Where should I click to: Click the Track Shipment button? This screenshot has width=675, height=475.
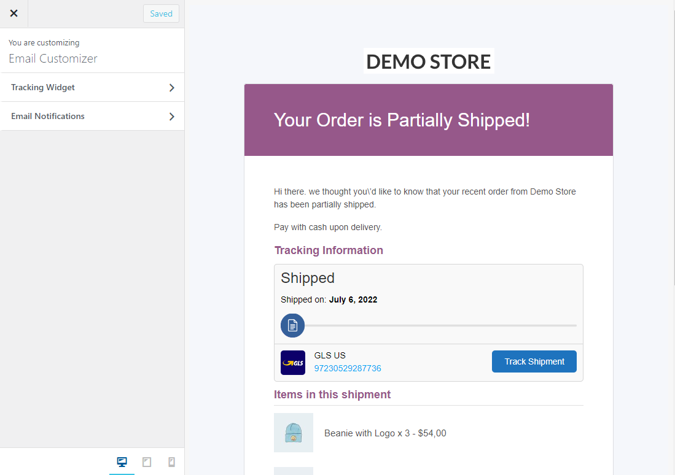pyautogui.click(x=534, y=361)
